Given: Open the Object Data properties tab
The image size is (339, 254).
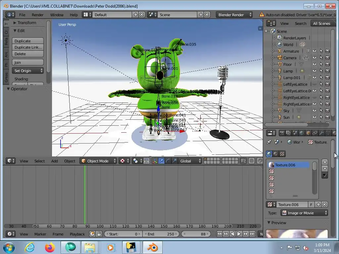Looking at the screenshot, I should (x=328, y=133).
